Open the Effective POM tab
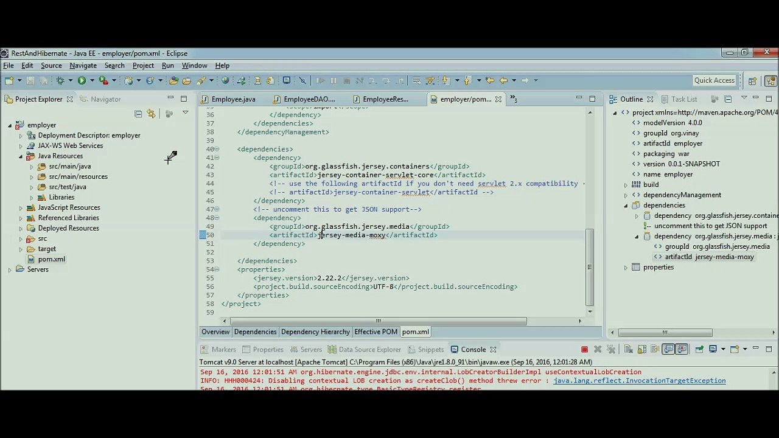 [376, 332]
